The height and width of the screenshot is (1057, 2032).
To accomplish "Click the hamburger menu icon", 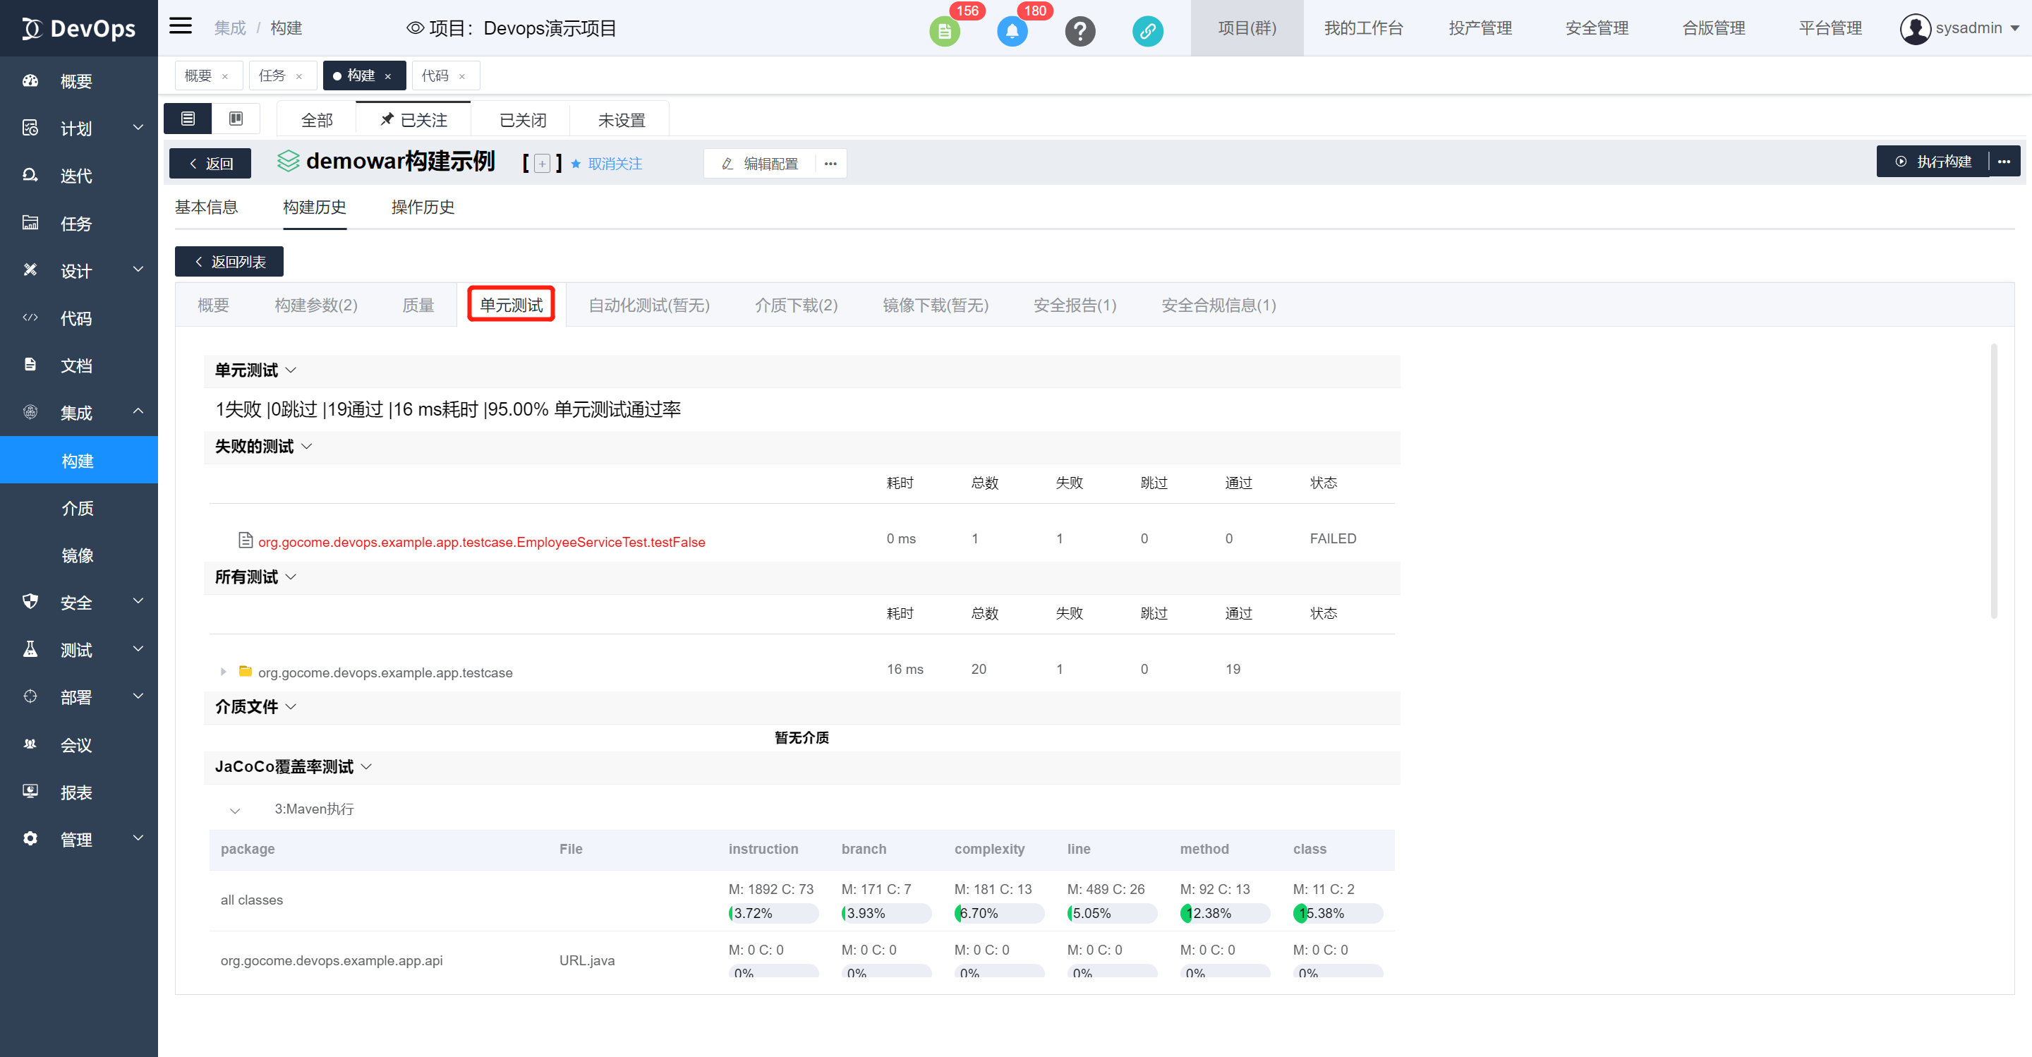I will [181, 26].
